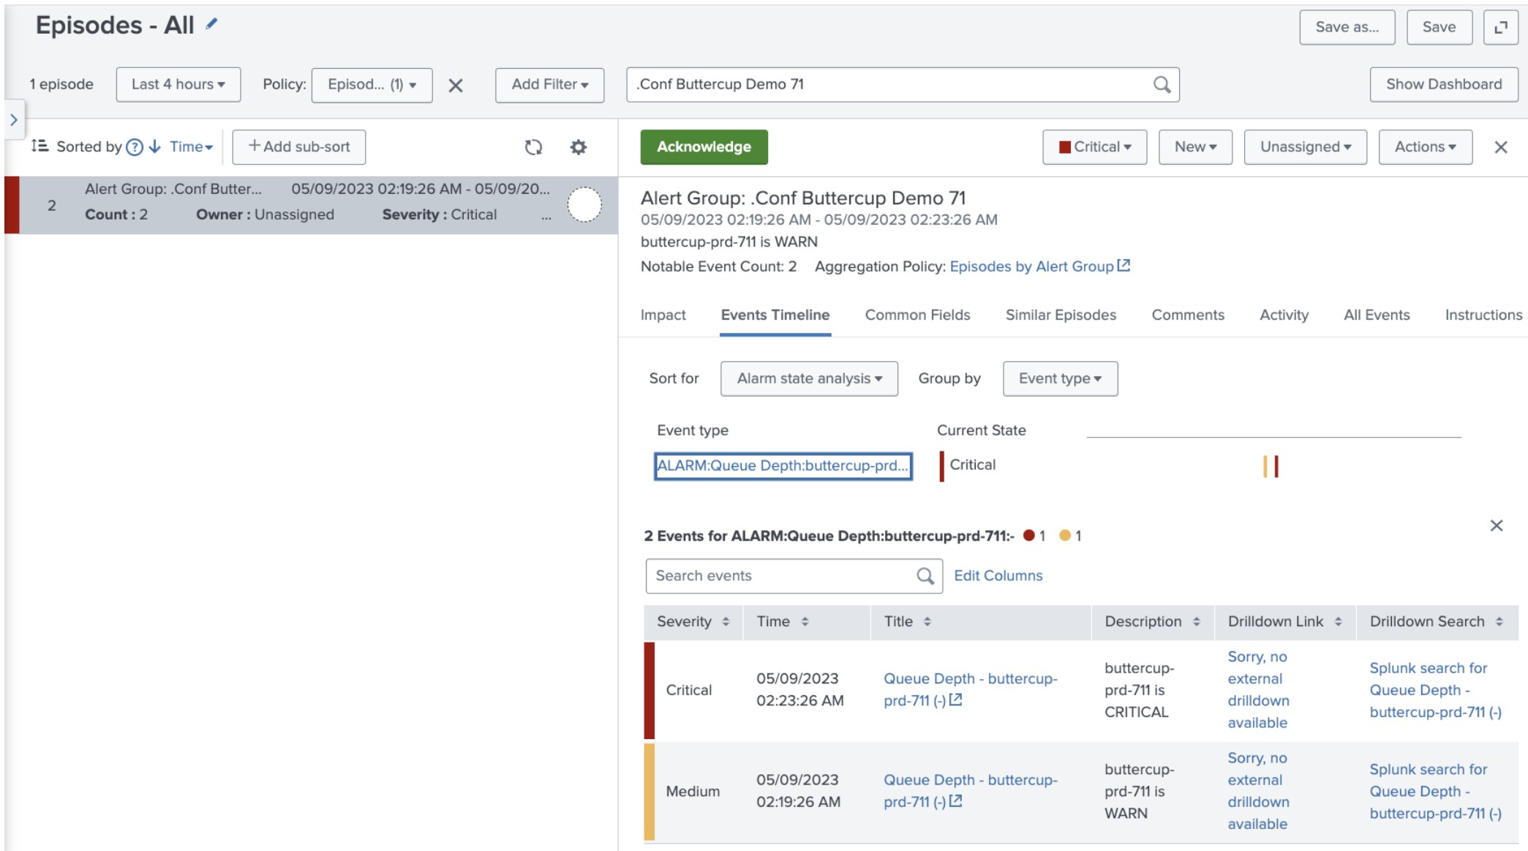Viewport: 1528px width, 851px height.
Task: Toggle Severity column sort
Action: pos(725,622)
